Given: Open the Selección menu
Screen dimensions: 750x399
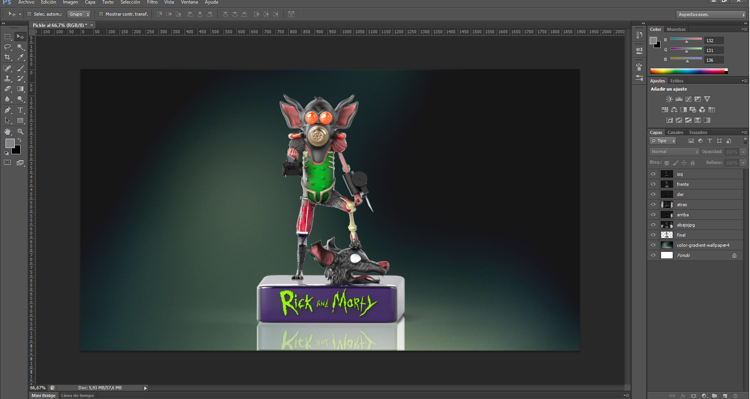Looking at the screenshot, I should pyautogui.click(x=130, y=2).
